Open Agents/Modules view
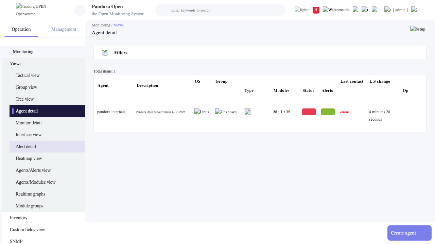 47,182
